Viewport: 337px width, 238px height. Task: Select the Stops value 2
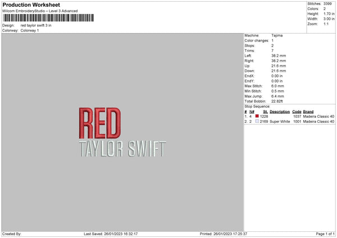click(272, 45)
